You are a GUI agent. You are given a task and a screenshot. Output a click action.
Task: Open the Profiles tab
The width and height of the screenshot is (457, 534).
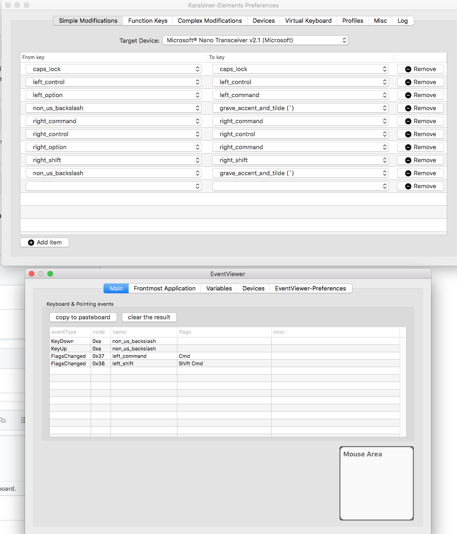353,20
